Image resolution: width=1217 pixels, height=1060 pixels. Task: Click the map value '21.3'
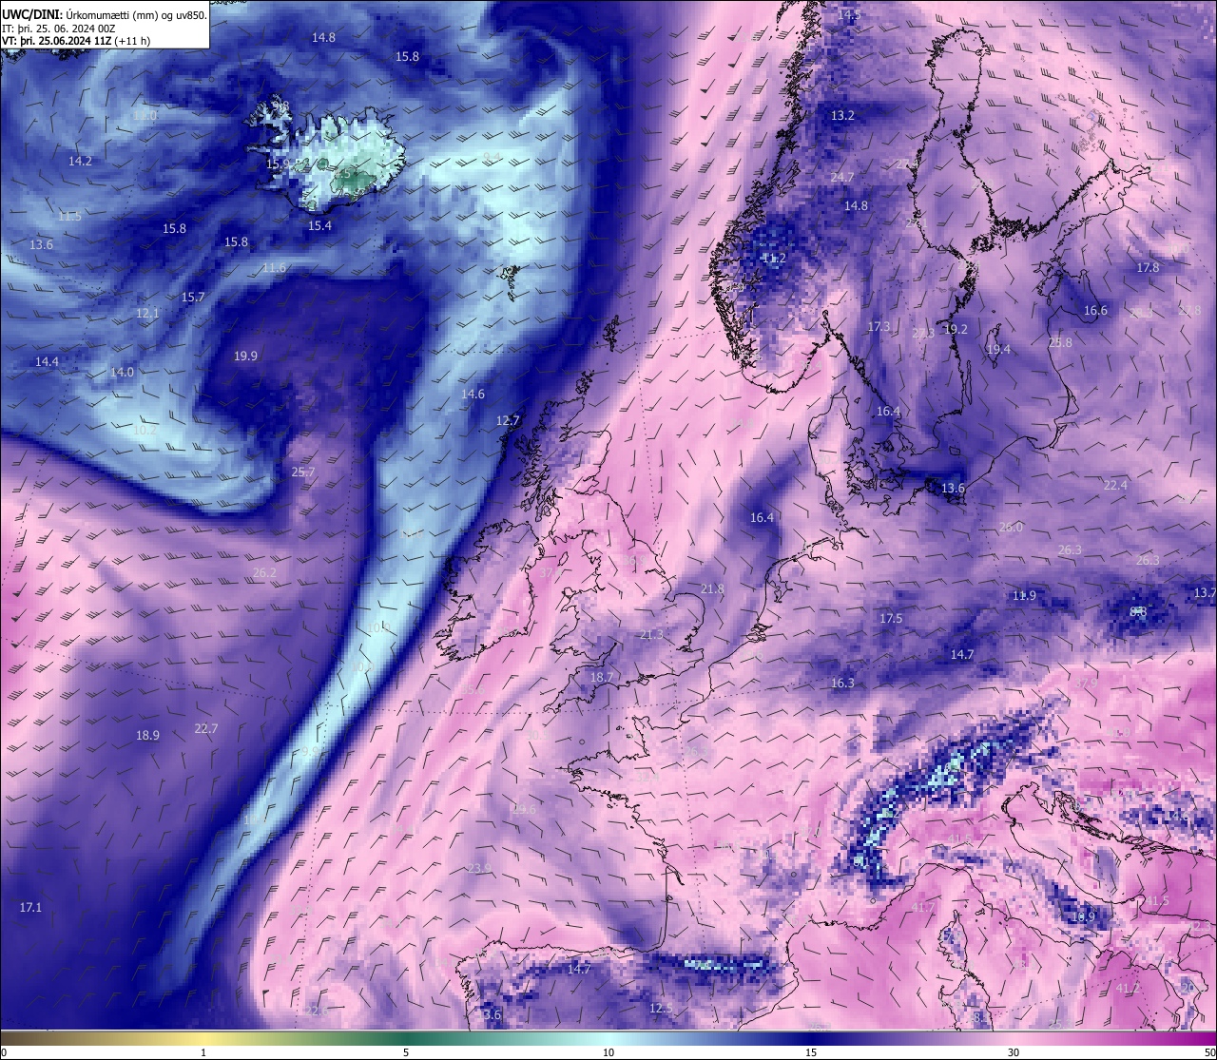click(x=651, y=634)
